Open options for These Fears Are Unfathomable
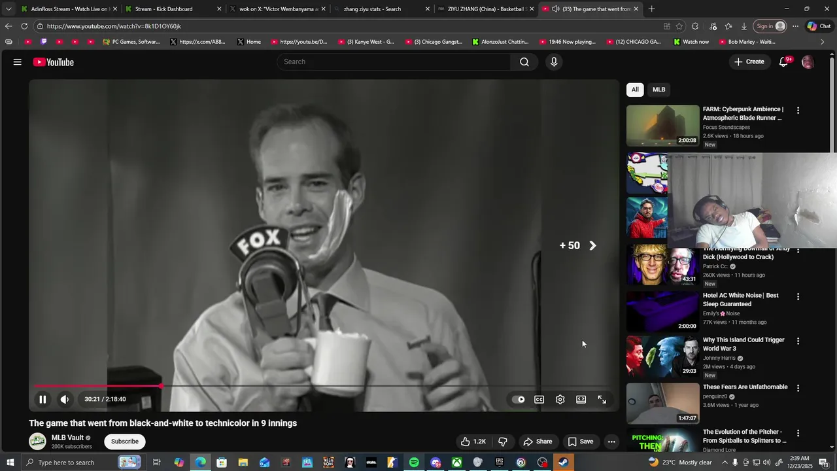837x471 pixels. pos(798,388)
